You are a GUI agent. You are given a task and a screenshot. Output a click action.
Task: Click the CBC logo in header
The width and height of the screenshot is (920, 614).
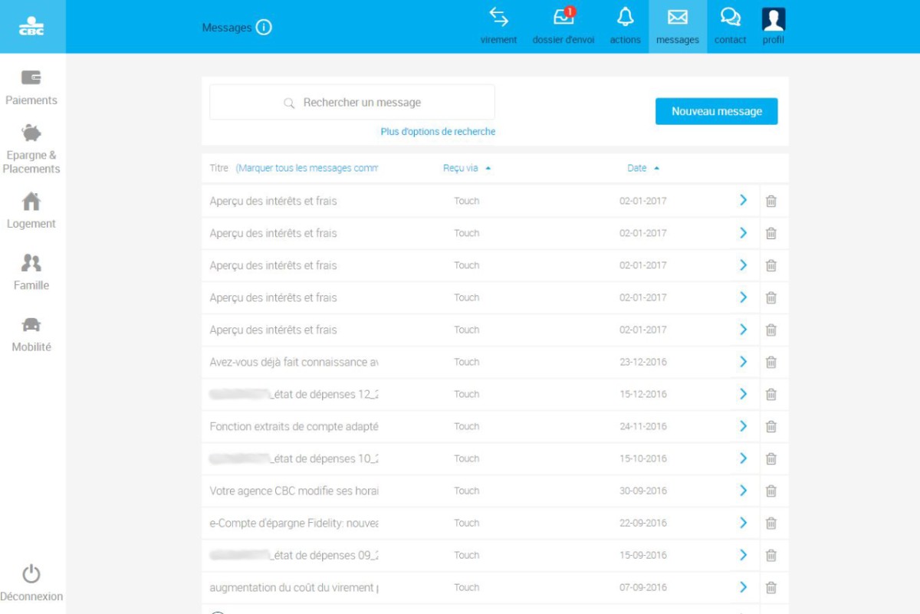click(x=31, y=27)
